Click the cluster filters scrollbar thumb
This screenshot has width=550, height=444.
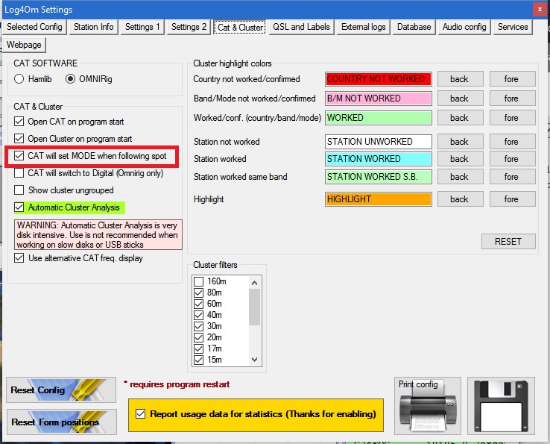coord(255,307)
